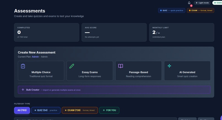Click the "Traditional quiz format" description
This screenshot has width=222, height=120.
[41, 77]
